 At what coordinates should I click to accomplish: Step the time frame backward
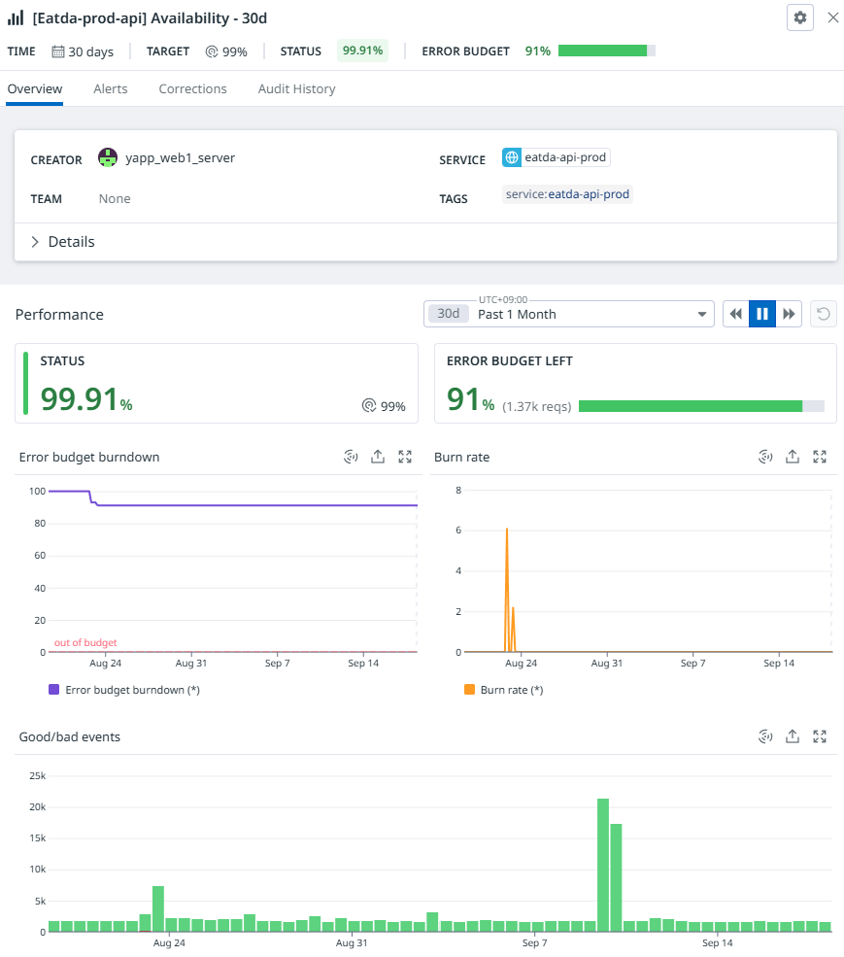coord(736,314)
